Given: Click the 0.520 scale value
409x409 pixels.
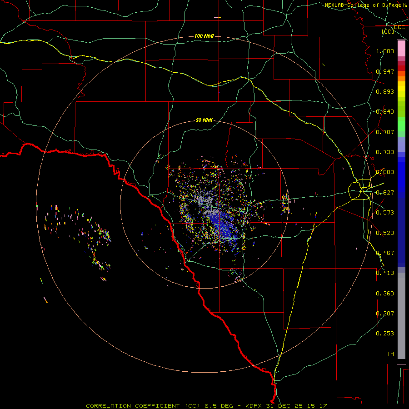Looking at the screenshot, I should click(x=385, y=233).
